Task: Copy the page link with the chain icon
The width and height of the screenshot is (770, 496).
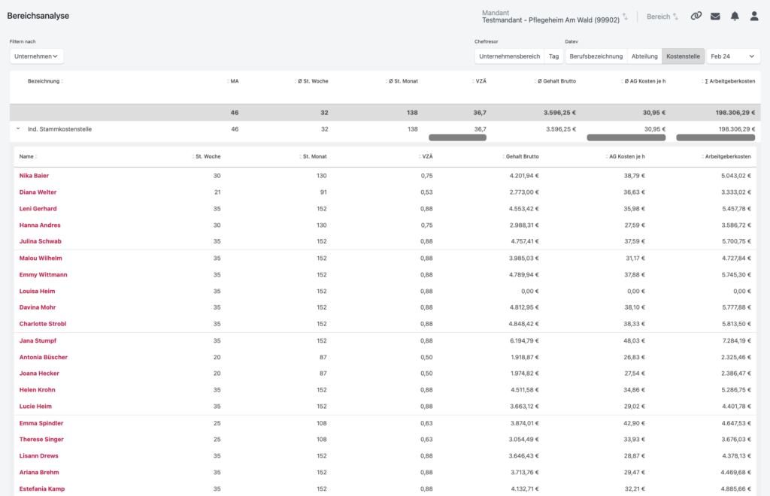Action: pos(696,17)
